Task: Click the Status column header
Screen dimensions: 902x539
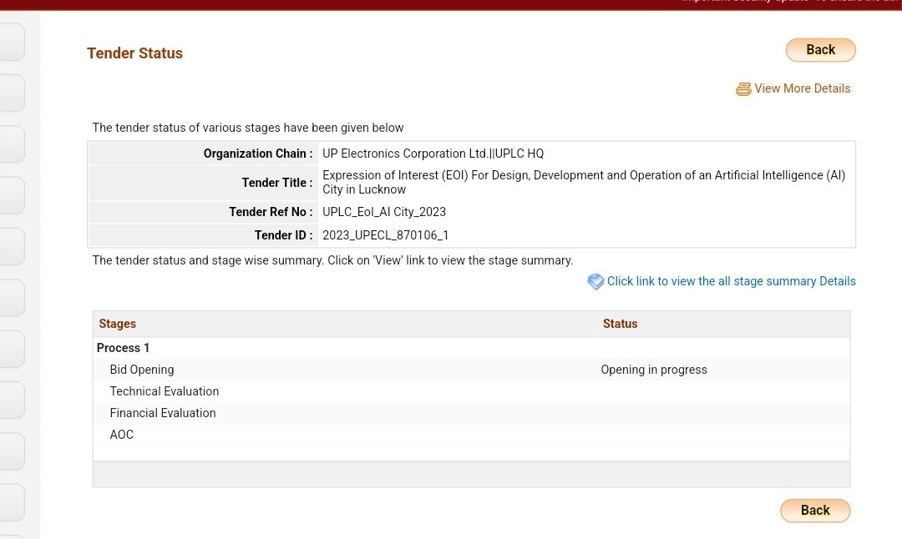Action: click(620, 324)
